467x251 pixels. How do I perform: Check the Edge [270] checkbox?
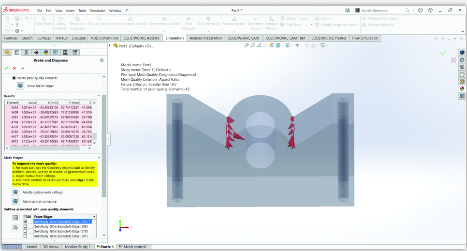click(25, 231)
